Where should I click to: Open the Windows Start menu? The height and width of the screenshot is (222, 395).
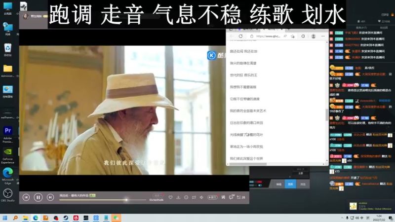(5, 218)
